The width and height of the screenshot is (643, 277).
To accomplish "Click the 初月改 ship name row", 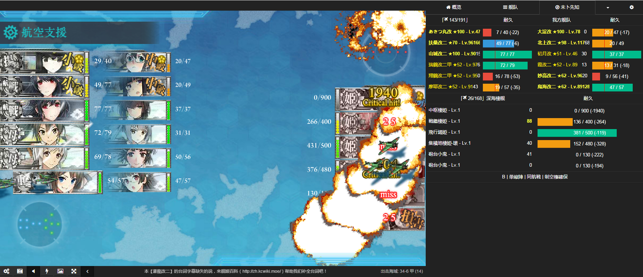I will tap(557, 54).
